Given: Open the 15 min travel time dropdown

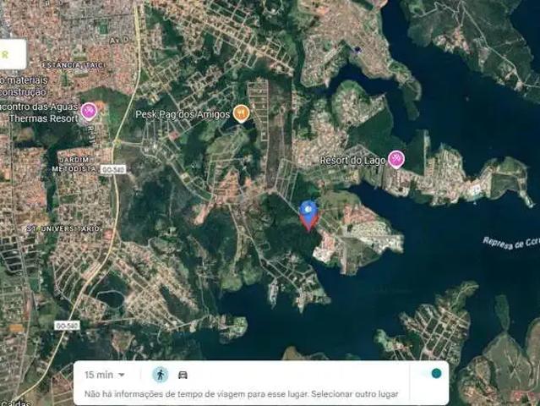Looking at the screenshot, I should pos(105,375).
